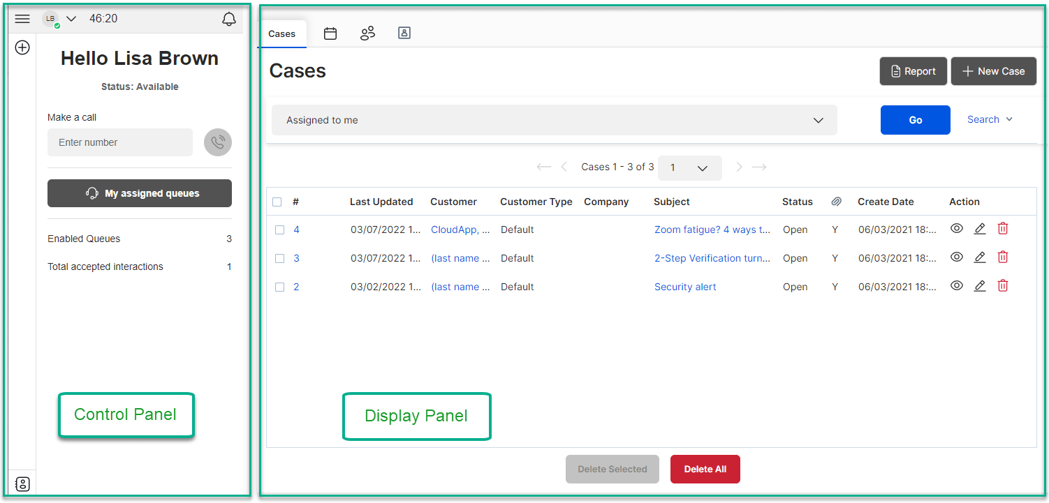Screen dimensions: 1049x503
Task: Click the Enabled Queues row
Action: pos(140,239)
